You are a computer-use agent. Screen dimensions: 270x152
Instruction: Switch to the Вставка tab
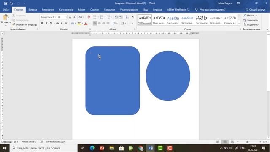pyautogui.click(x=32, y=10)
